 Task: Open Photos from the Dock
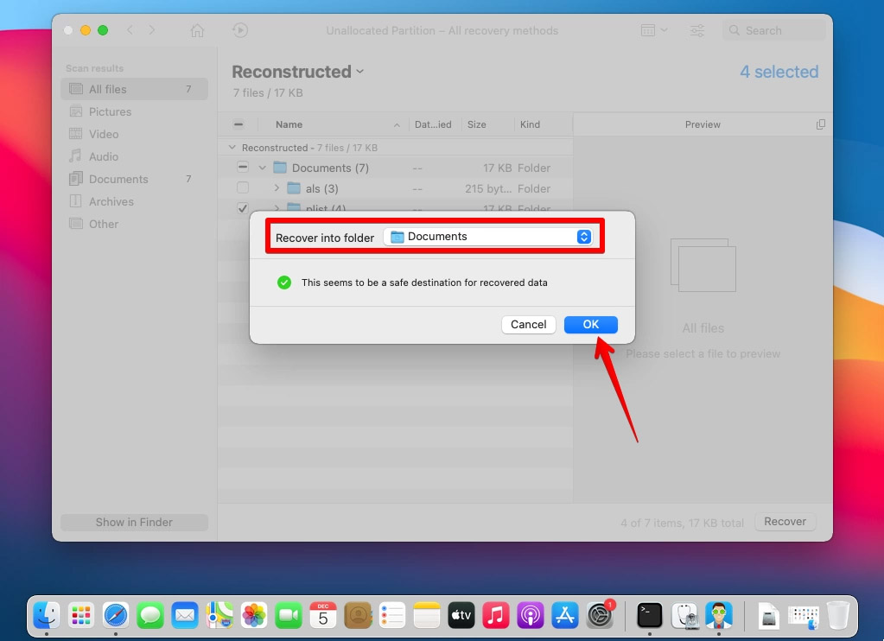tap(254, 614)
